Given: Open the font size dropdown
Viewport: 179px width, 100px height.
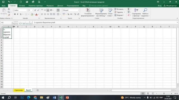Looking at the screenshot, I should [x=33, y=10].
